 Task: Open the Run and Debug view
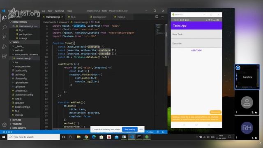click(x=5, y=46)
